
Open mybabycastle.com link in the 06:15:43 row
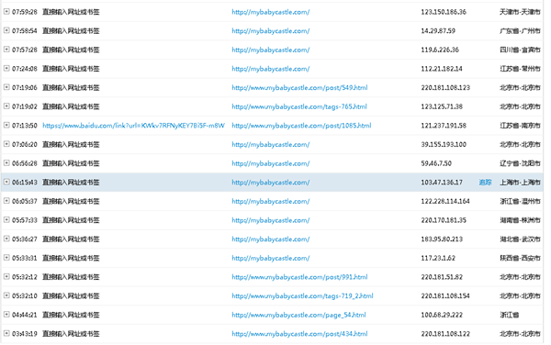(271, 183)
